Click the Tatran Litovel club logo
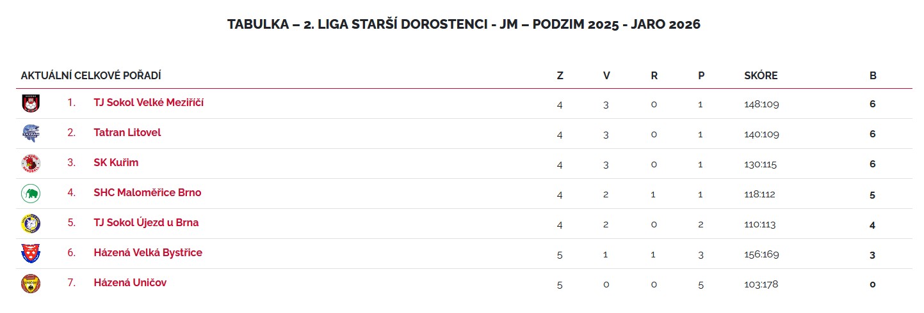The height and width of the screenshot is (313, 924). [x=31, y=134]
